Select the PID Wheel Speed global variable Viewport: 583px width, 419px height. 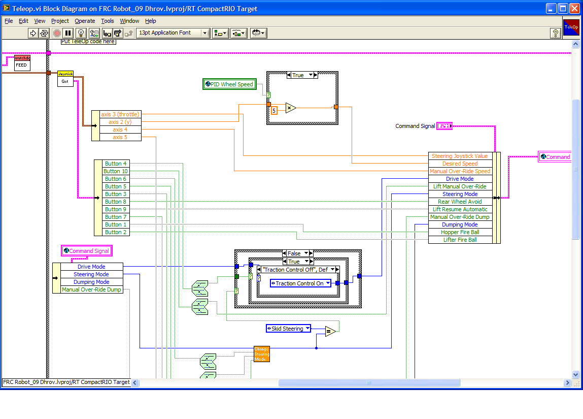click(x=229, y=84)
